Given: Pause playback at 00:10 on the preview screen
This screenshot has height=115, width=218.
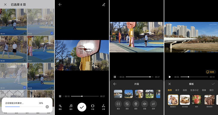Looking at the screenshot, I should coord(60,96).
